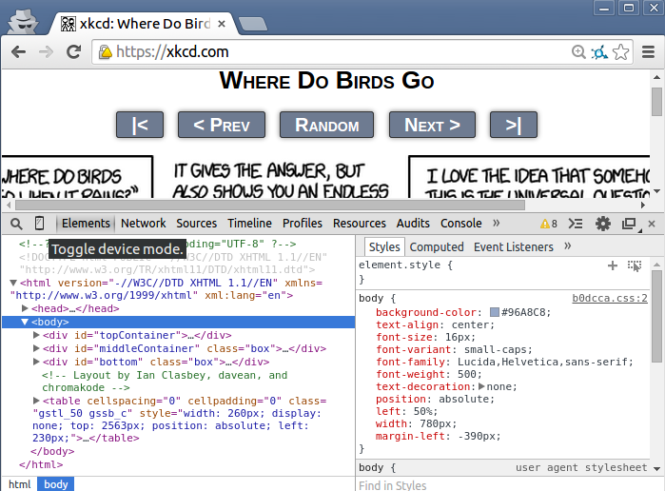Click the Random comic button
Screen dimensions: 665x491
pyautogui.click(x=326, y=125)
